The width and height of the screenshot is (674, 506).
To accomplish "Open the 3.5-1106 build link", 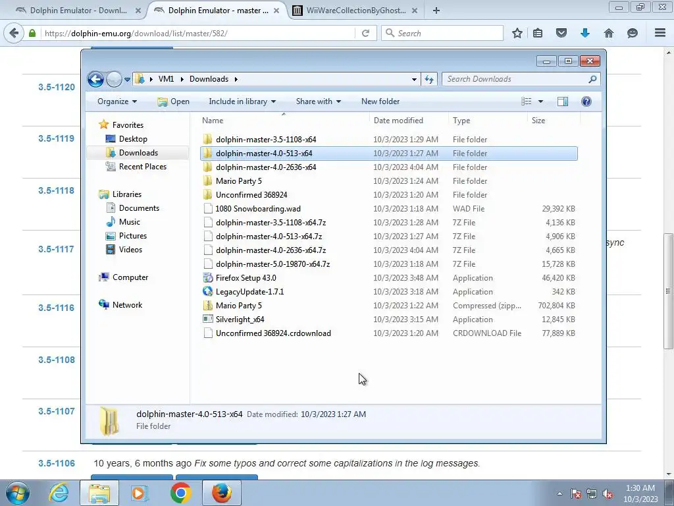I will (57, 463).
